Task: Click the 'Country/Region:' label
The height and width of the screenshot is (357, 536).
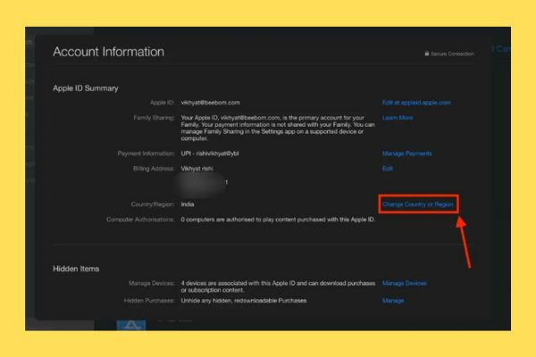Action: coord(153,204)
